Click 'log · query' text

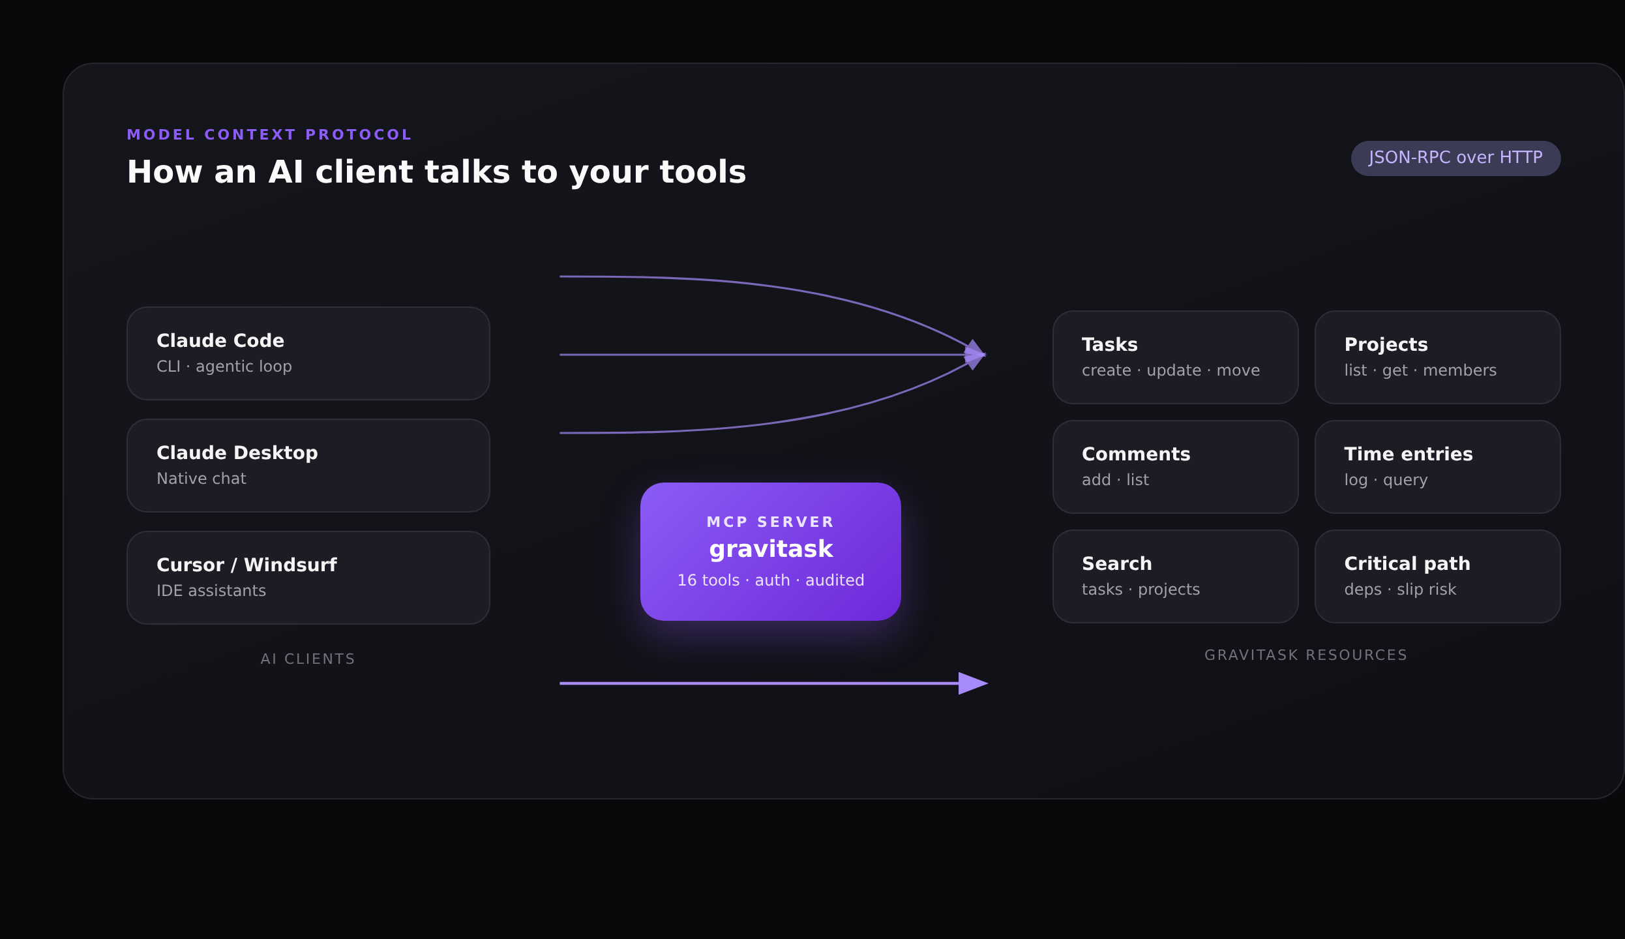pyautogui.click(x=1386, y=481)
